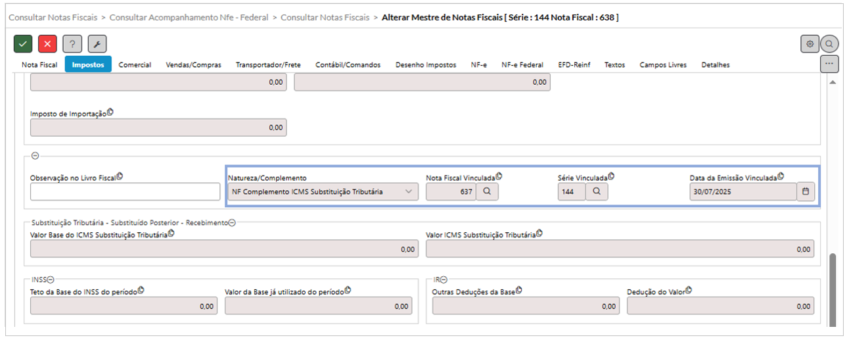Open the three-dots overflow tabs button
Viewport: 847px width, 340px height.
[x=829, y=64]
